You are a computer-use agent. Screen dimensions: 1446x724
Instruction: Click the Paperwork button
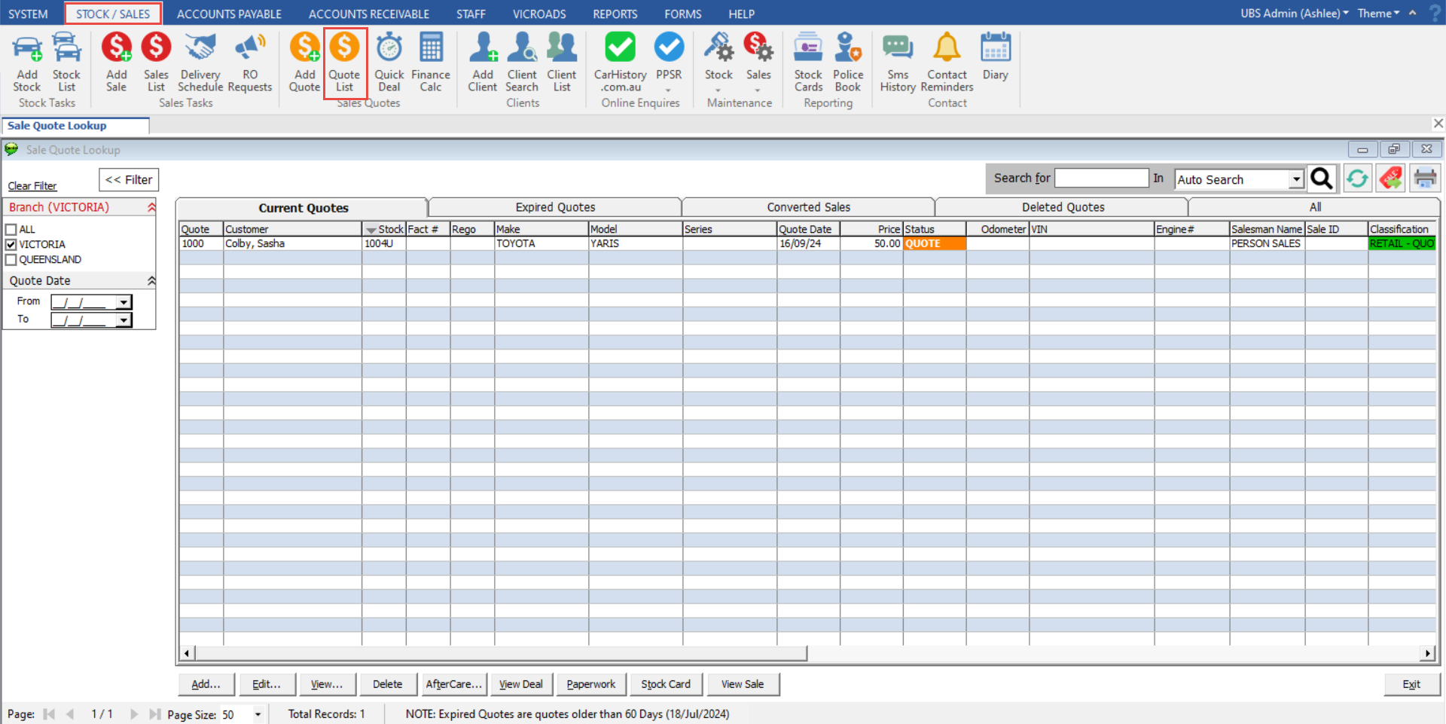590,684
